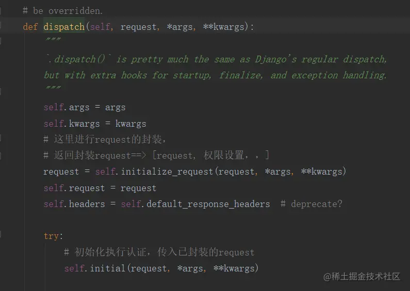Collapse the docstring opening fold marker

click(1, 41)
